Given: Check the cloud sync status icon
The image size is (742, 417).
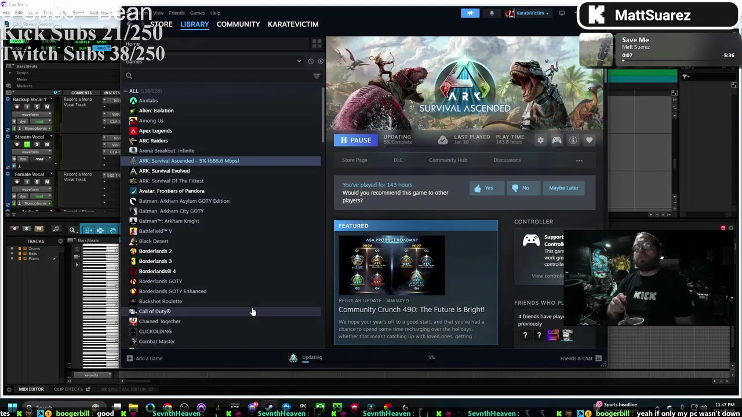Looking at the screenshot, I should 442,140.
